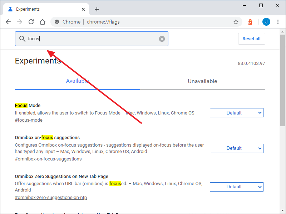Bookmark this page with the star icon
286x214 pixels.
pyautogui.click(x=236, y=22)
